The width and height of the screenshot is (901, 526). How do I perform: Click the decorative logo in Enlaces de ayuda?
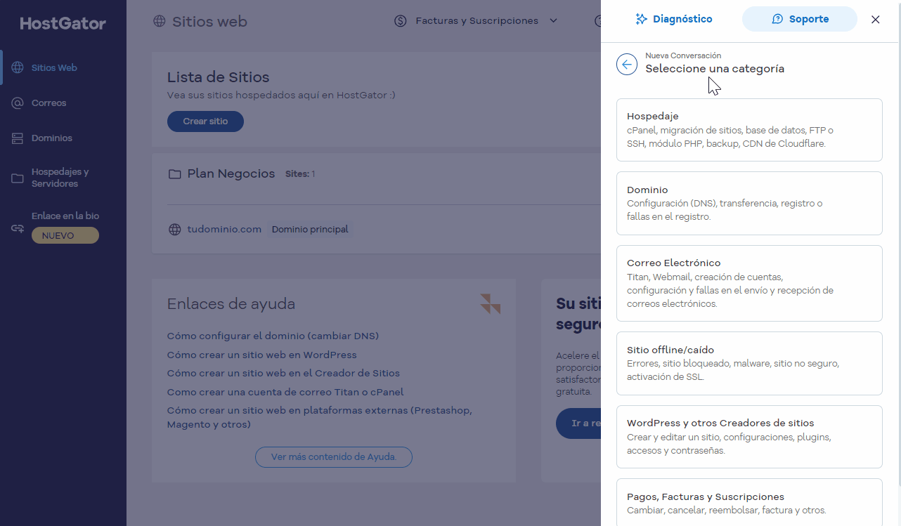[491, 304]
